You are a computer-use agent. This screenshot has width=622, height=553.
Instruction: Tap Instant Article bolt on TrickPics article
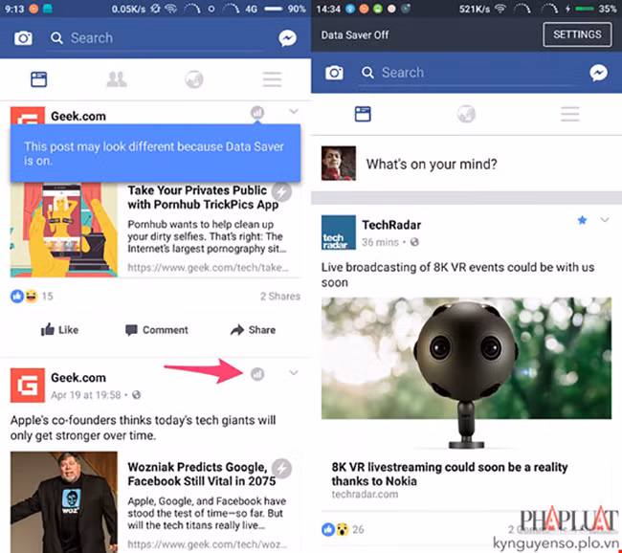281,192
